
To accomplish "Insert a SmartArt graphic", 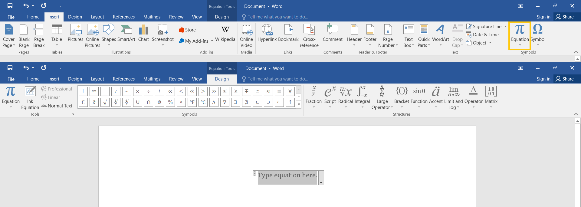I will [x=126, y=33].
